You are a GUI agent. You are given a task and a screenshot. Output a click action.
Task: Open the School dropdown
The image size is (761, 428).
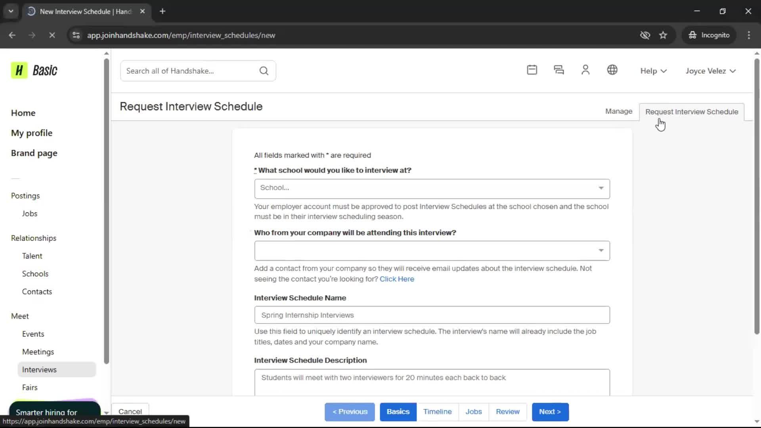point(432,189)
